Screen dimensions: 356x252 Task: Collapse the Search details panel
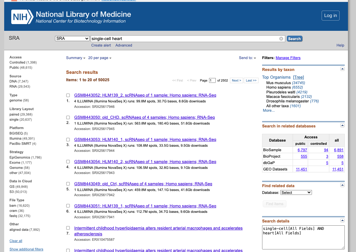(x=342, y=221)
